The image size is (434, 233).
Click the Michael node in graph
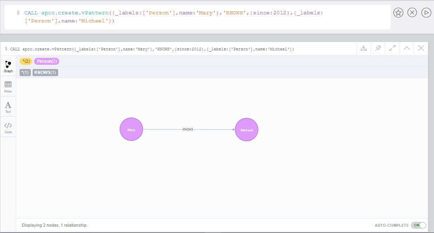pos(247,130)
